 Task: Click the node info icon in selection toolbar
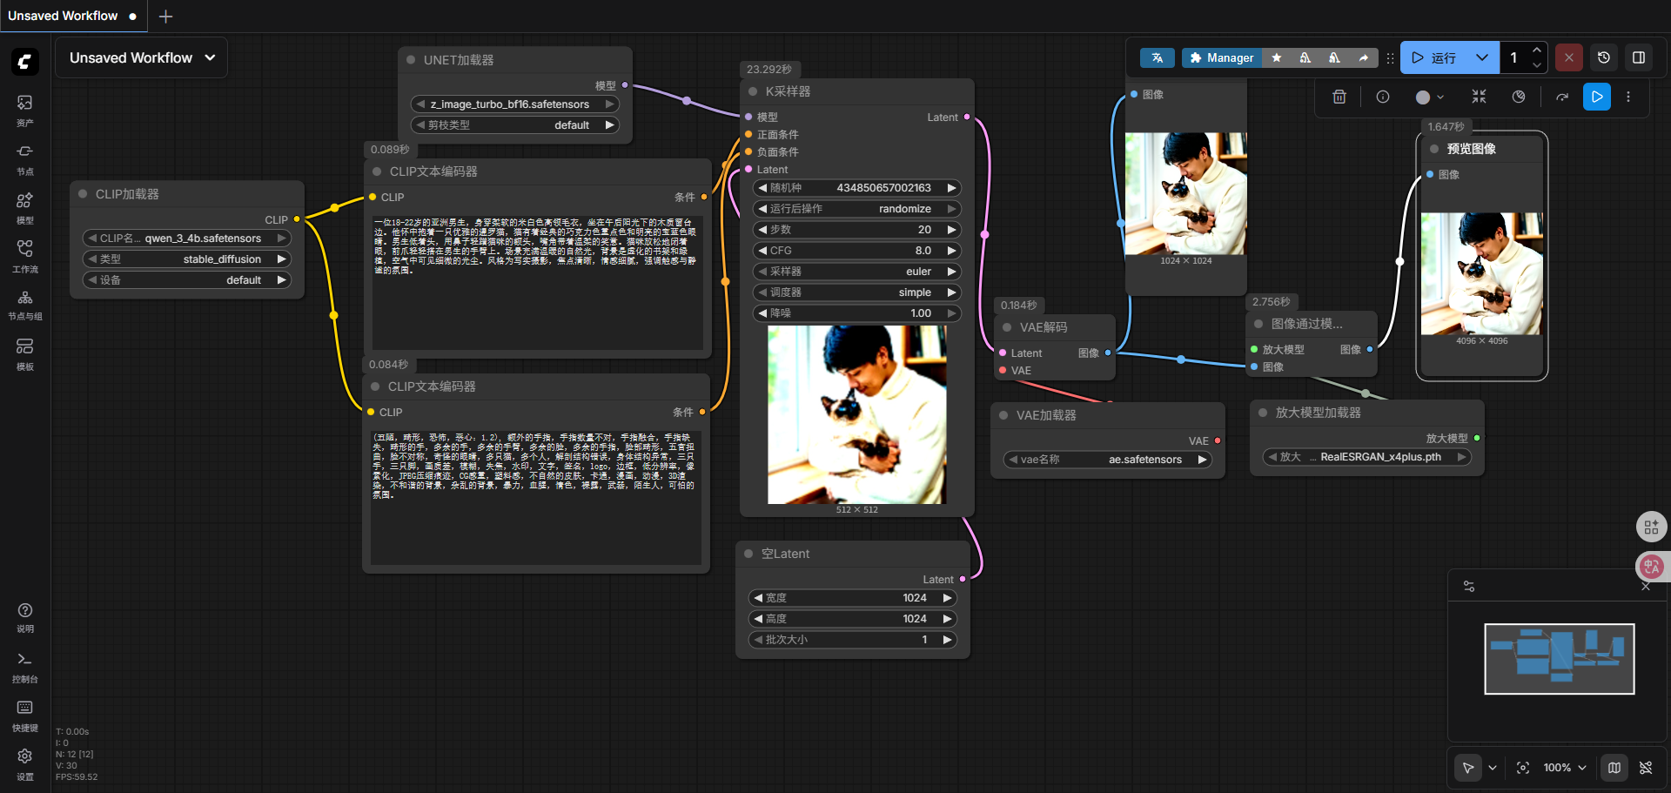click(1382, 97)
